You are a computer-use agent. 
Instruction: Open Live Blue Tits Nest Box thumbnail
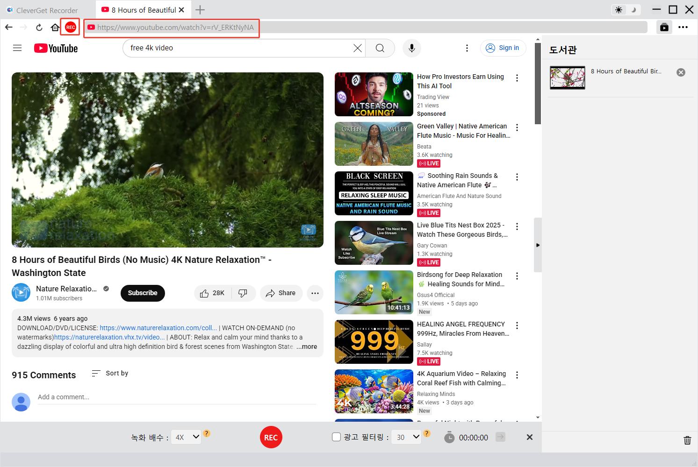[x=374, y=243]
